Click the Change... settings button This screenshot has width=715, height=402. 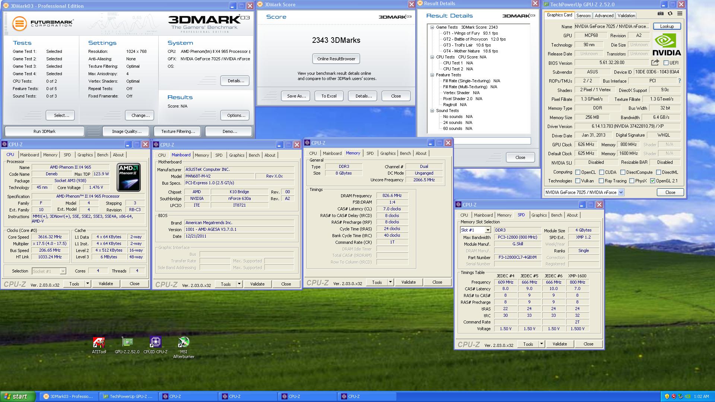click(140, 115)
